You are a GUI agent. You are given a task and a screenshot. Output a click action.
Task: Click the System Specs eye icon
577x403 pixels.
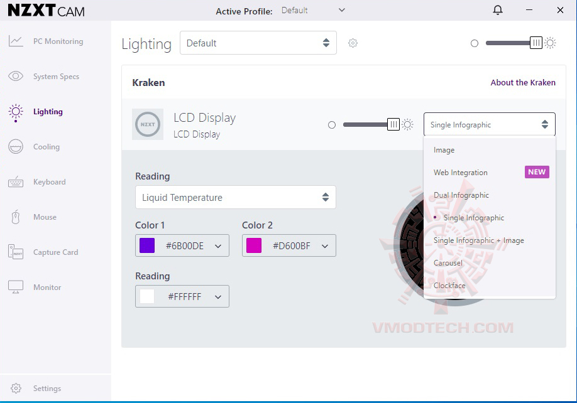[x=16, y=77]
